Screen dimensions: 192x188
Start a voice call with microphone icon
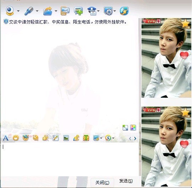[x=29, y=11]
